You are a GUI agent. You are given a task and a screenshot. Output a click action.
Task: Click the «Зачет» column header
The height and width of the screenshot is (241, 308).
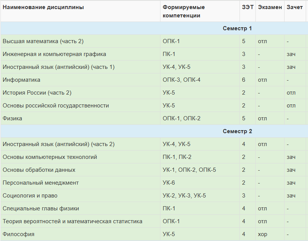point(294,6)
